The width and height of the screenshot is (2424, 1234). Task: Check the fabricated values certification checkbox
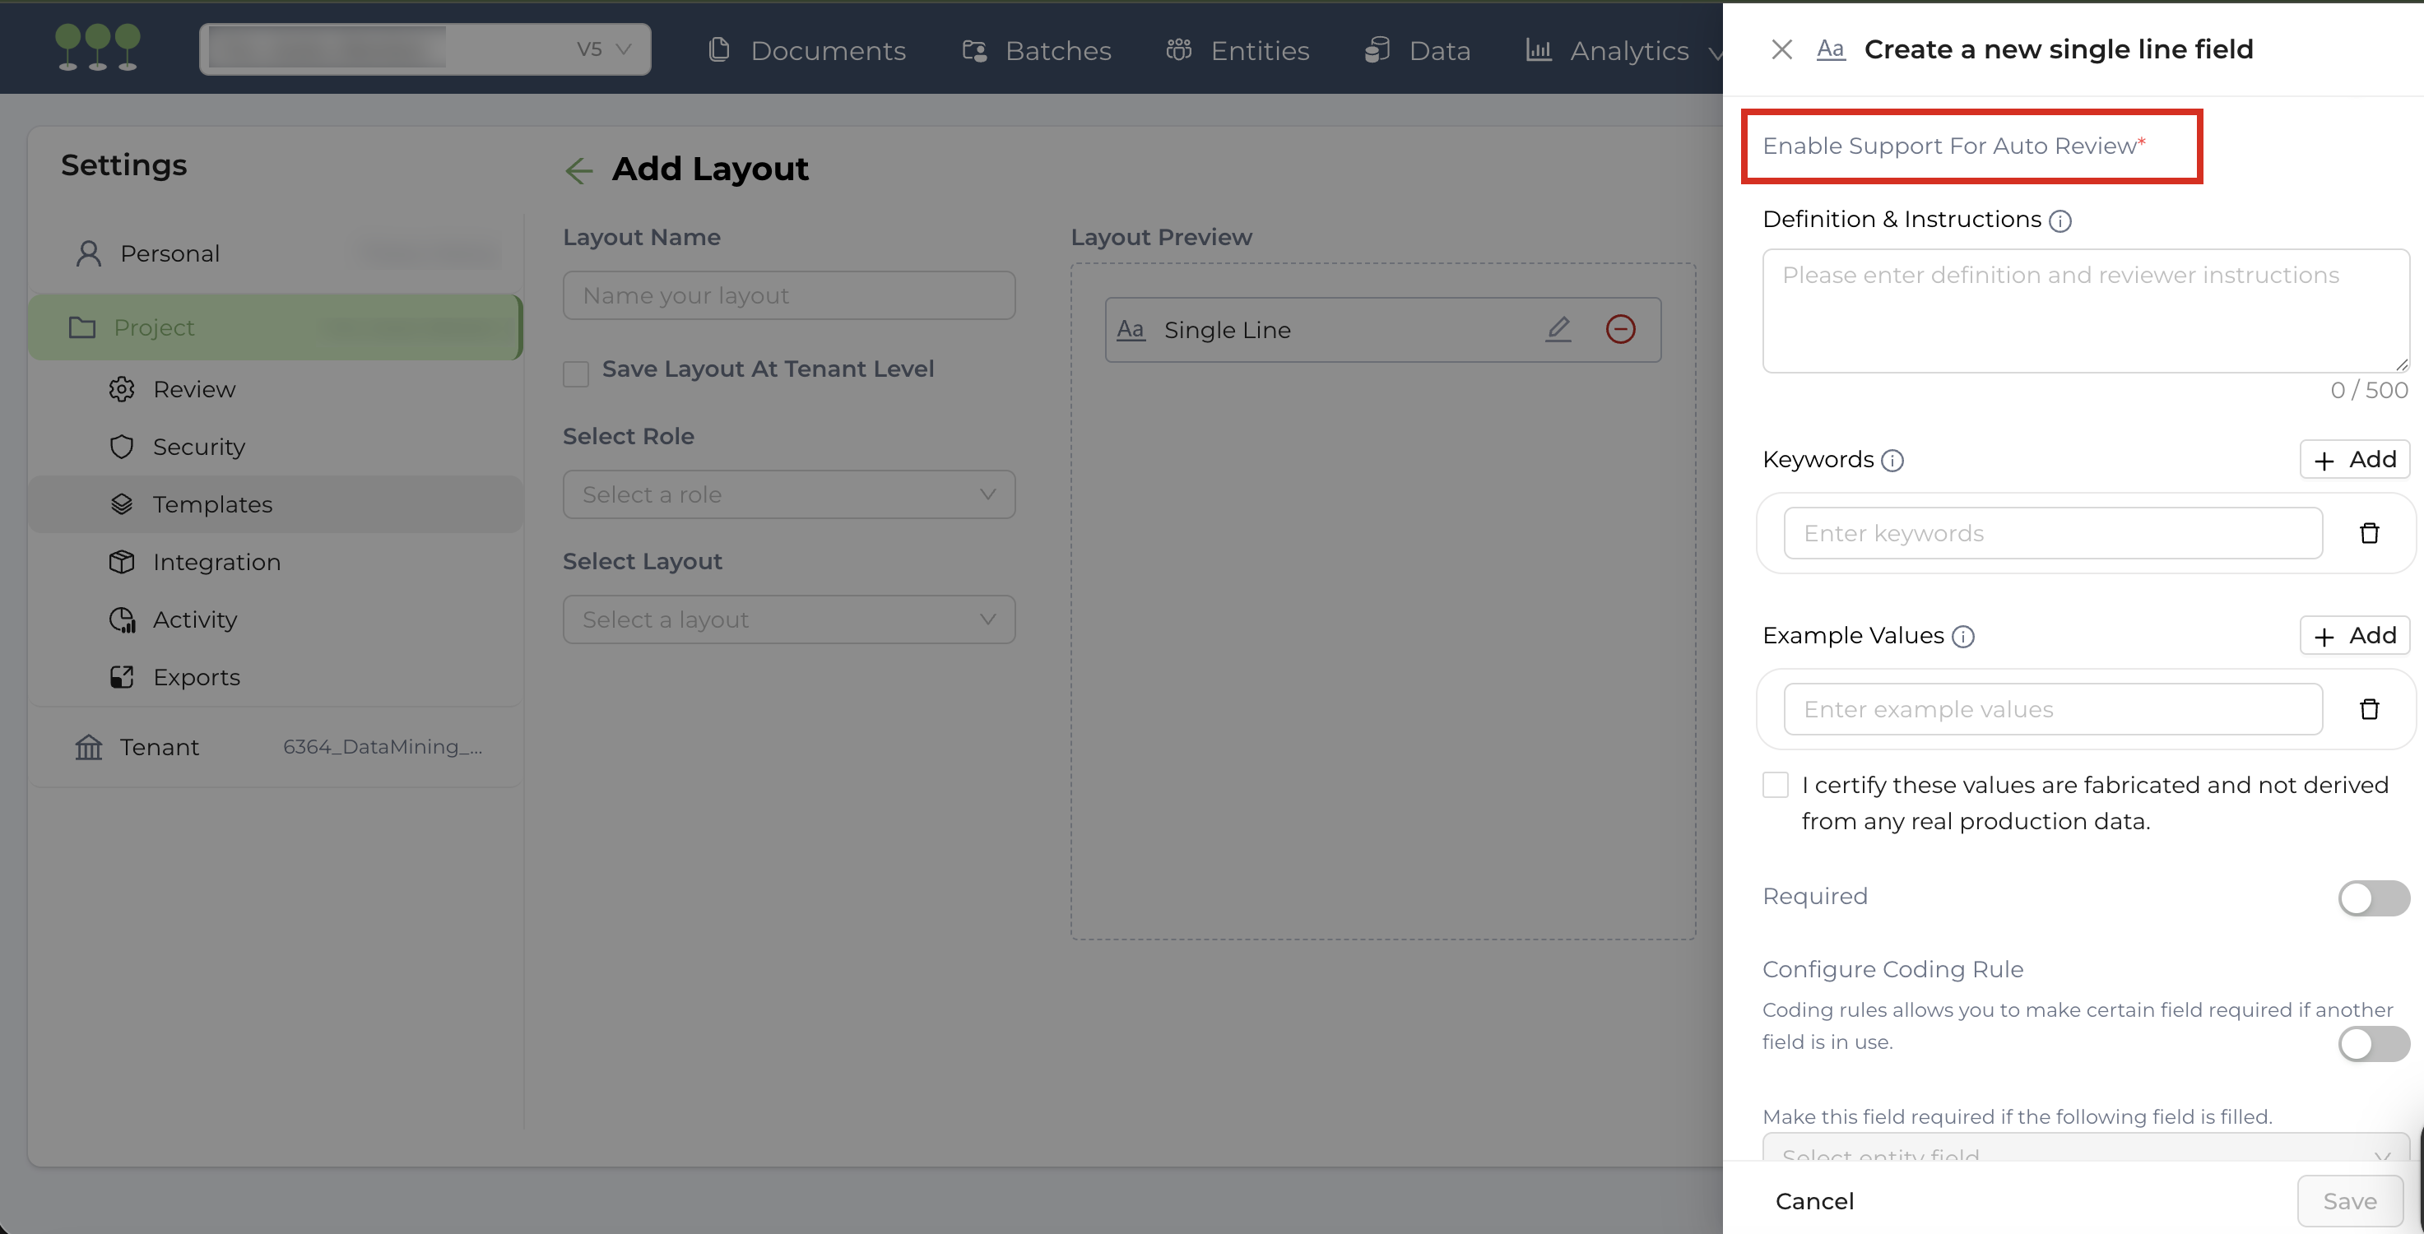(1775, 785)
